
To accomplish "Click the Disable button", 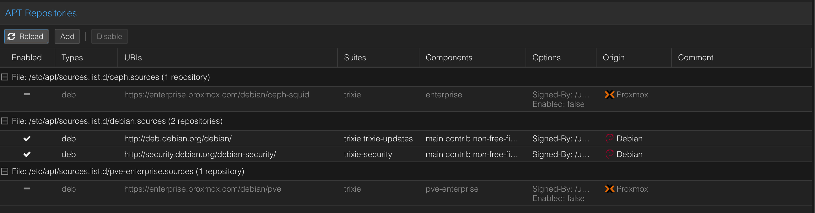I will (109, 37).
